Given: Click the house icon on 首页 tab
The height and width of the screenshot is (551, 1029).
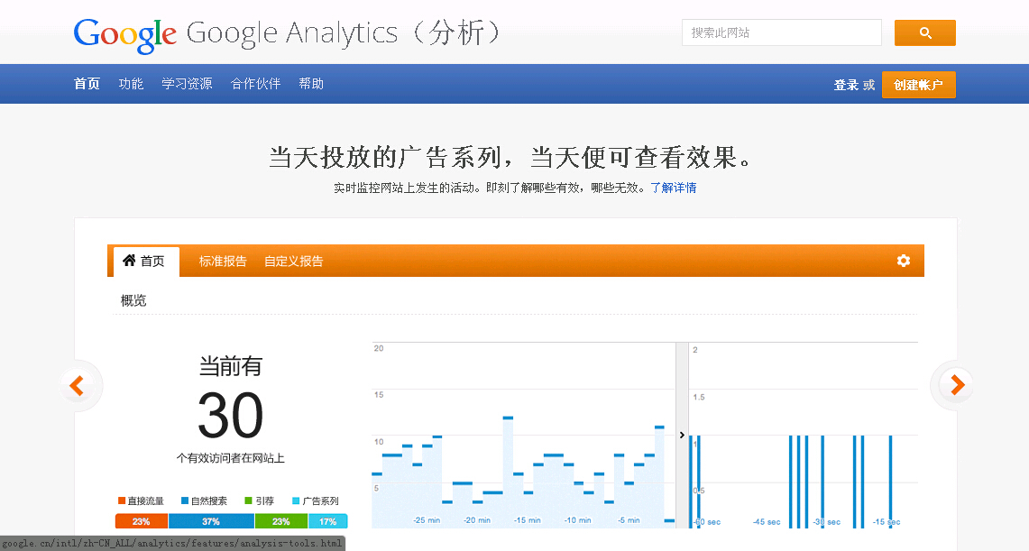Looking at the screenshot, I should 129,261.
